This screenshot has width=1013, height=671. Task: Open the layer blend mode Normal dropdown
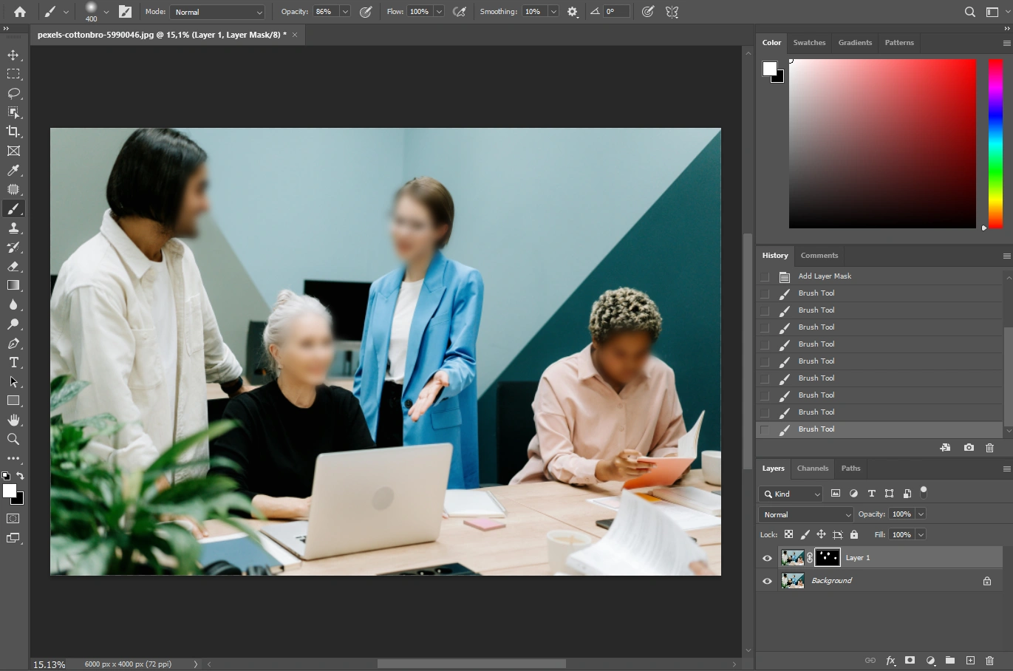(806, 514)
